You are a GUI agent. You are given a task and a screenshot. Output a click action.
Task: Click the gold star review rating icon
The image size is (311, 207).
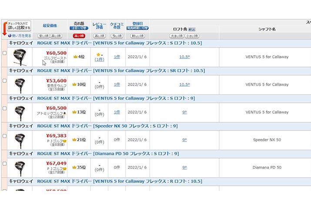99,54
